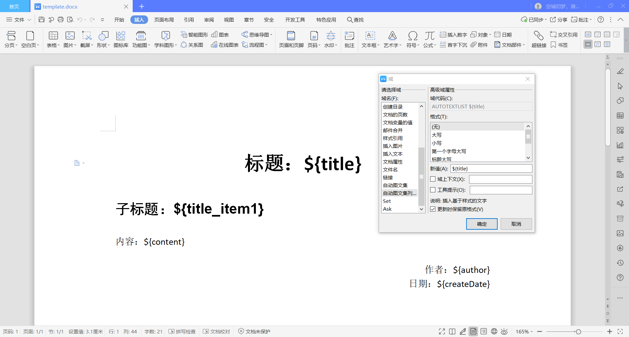Insert a Text Box (文本框)
Viewport: 629px width, 337px height.
[x=370, y=39]
